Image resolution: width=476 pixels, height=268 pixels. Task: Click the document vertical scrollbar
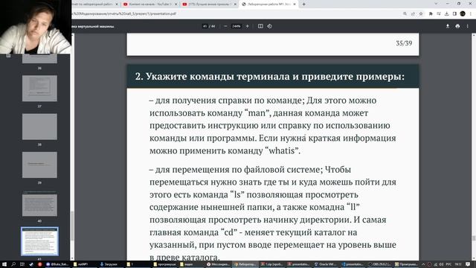pos(474,238)
